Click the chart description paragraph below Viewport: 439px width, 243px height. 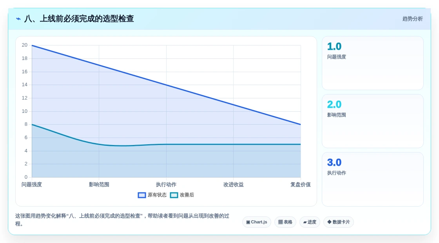(x=122, y=220)
